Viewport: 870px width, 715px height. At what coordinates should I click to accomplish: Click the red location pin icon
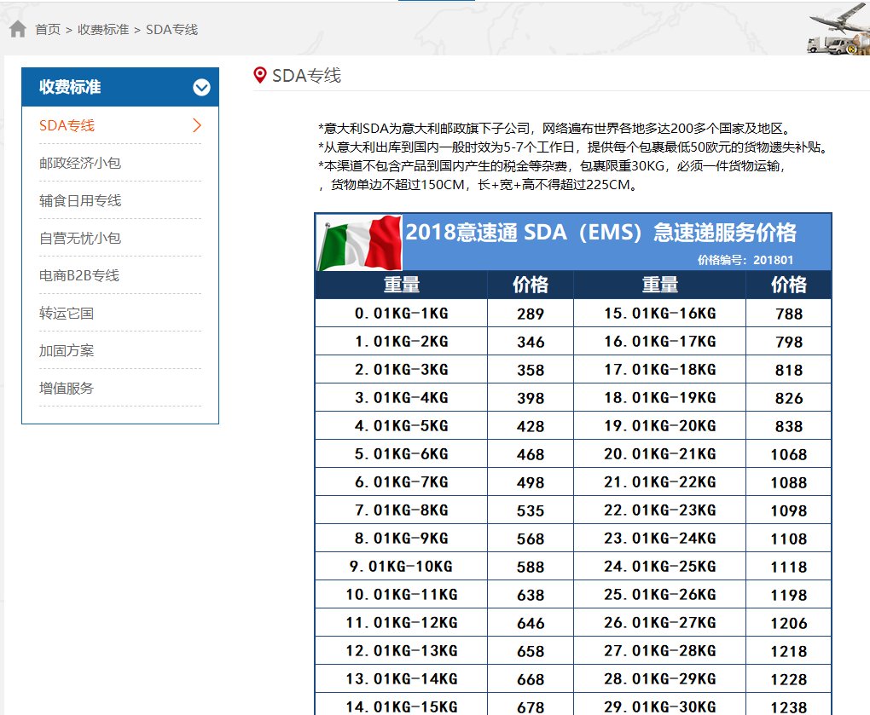(x=259, y=75)
